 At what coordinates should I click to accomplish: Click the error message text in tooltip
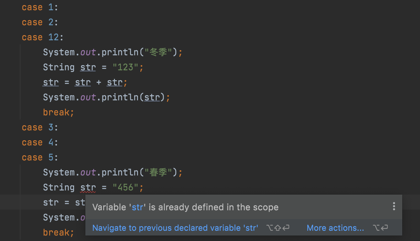(185, 207)
